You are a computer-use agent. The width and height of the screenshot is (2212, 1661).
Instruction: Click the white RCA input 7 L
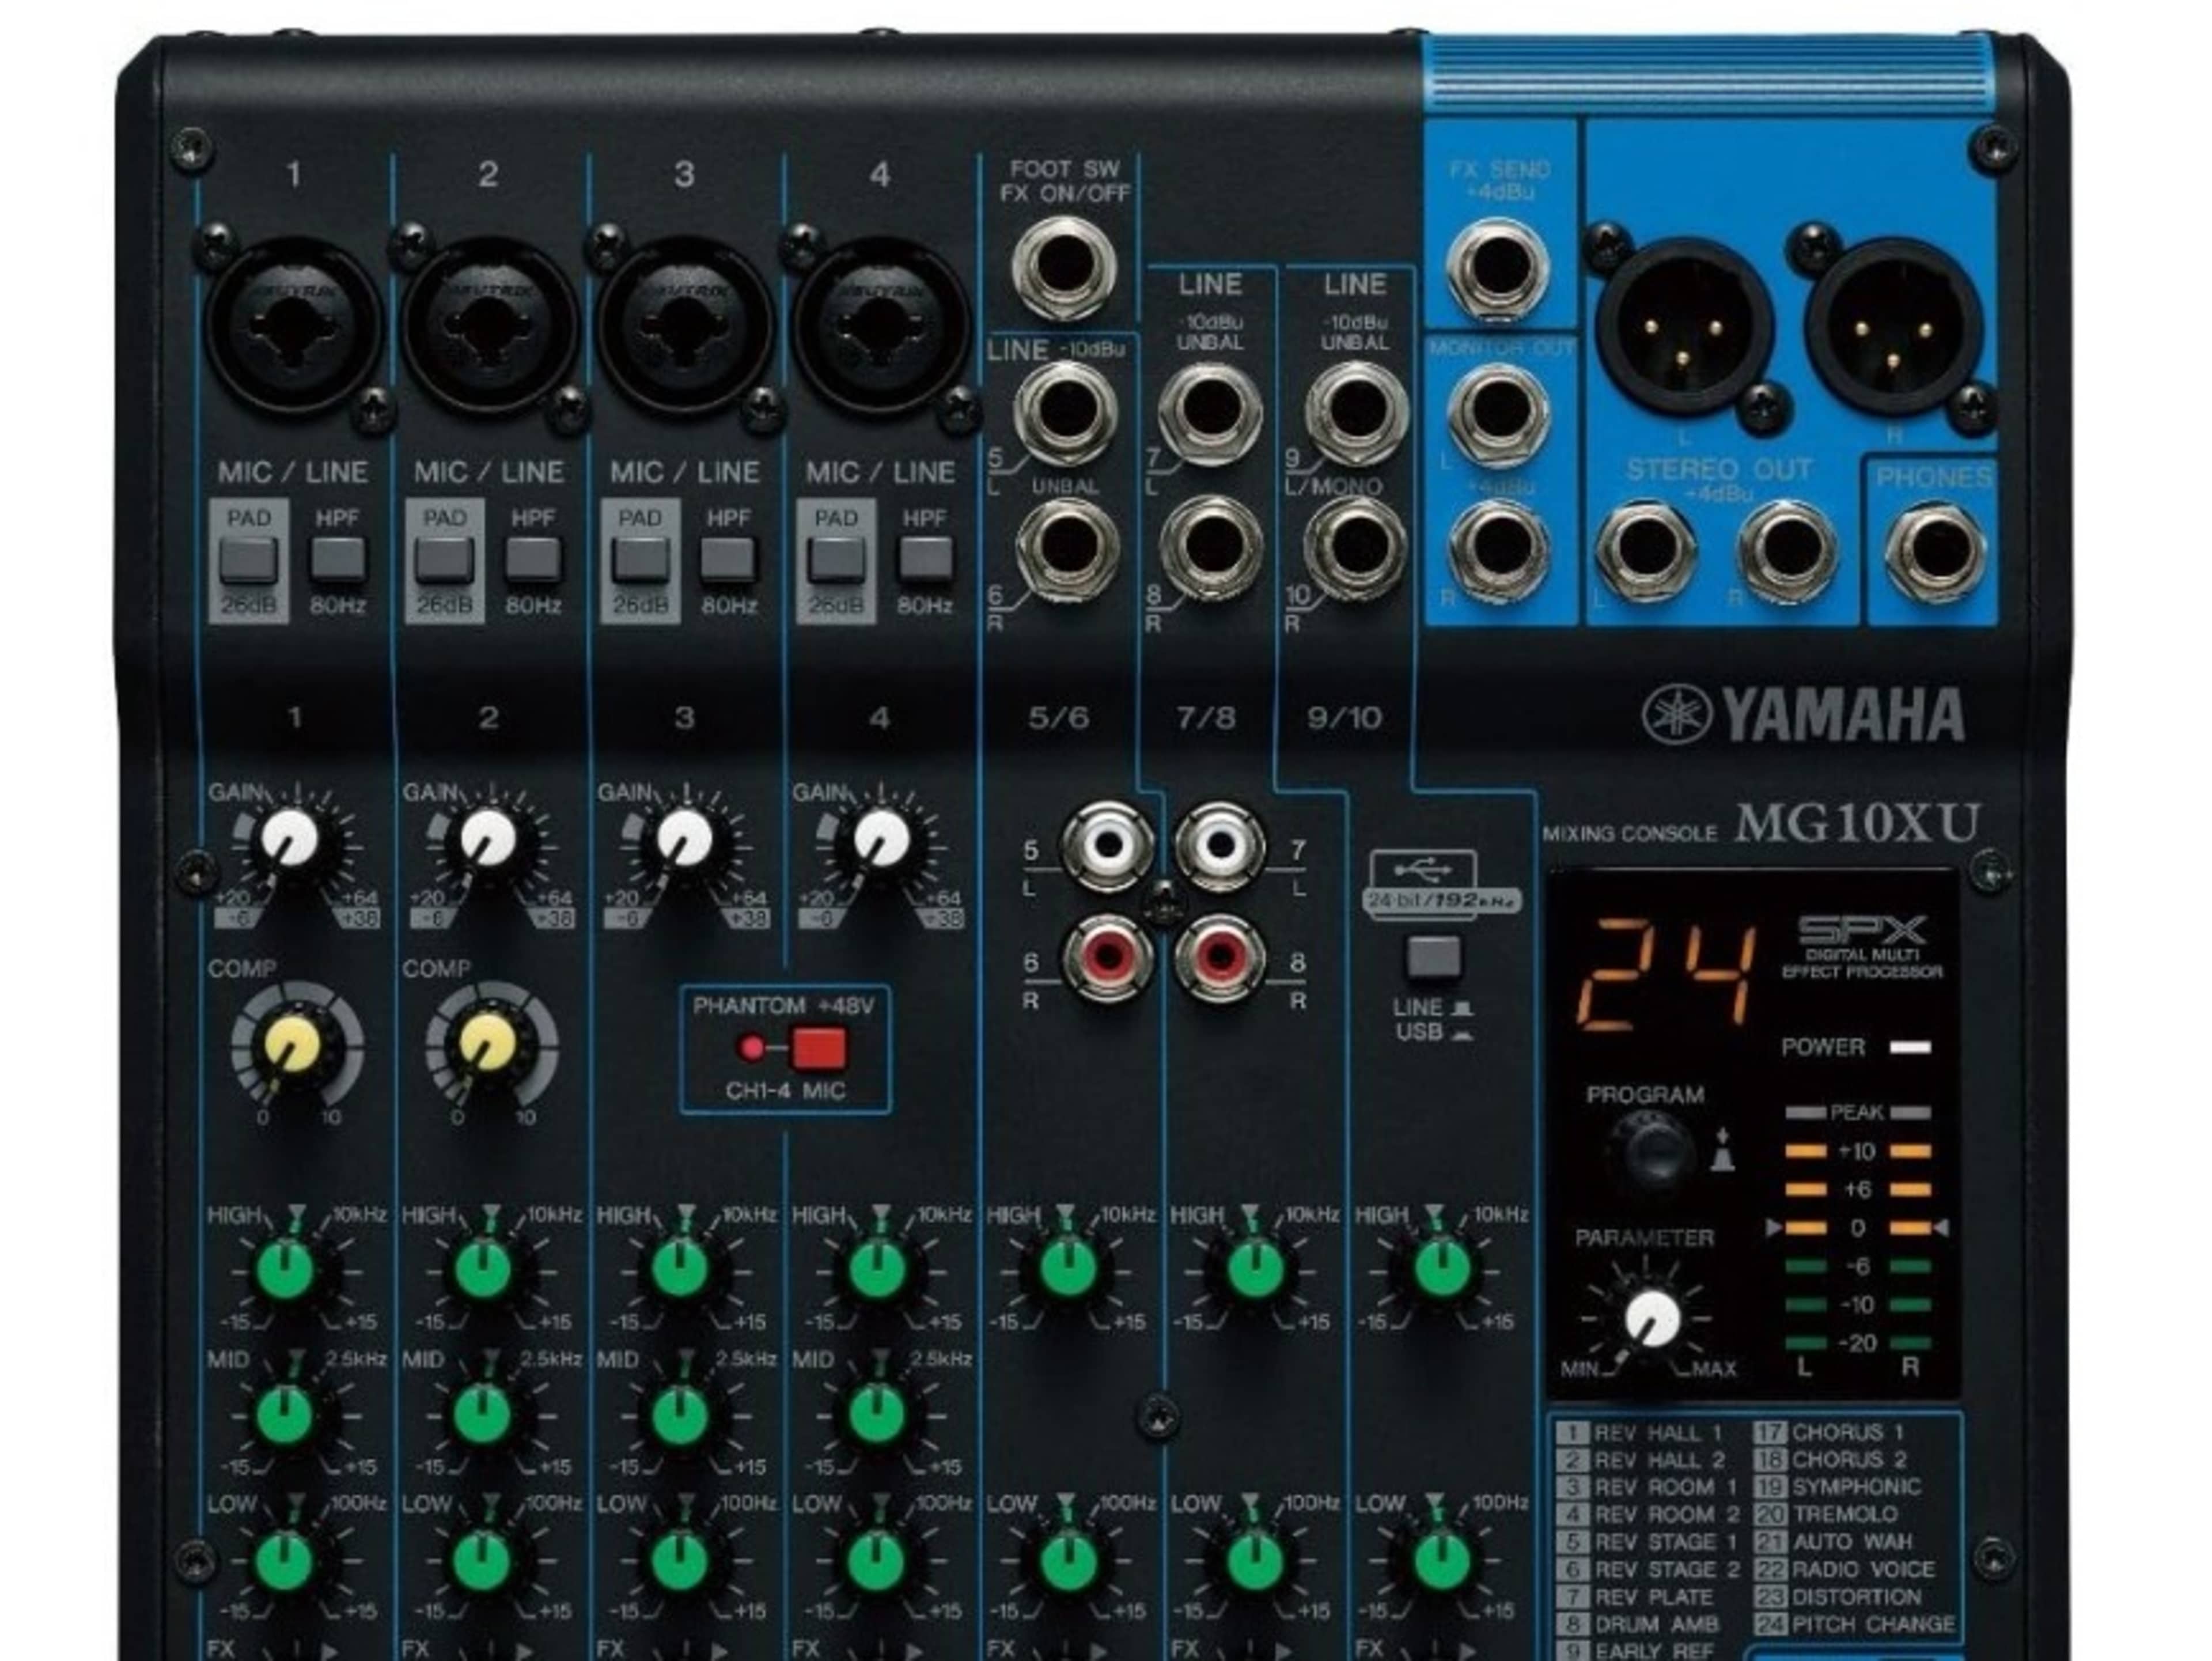[x=1220, y=846]
